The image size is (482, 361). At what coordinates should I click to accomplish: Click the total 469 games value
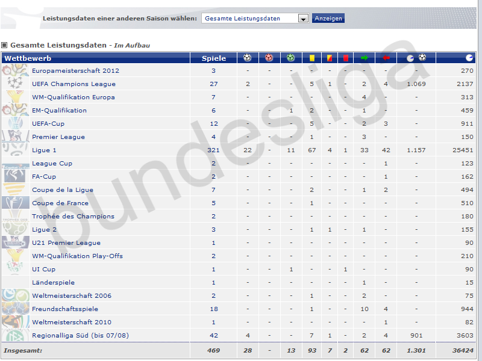tap(213, 350)
